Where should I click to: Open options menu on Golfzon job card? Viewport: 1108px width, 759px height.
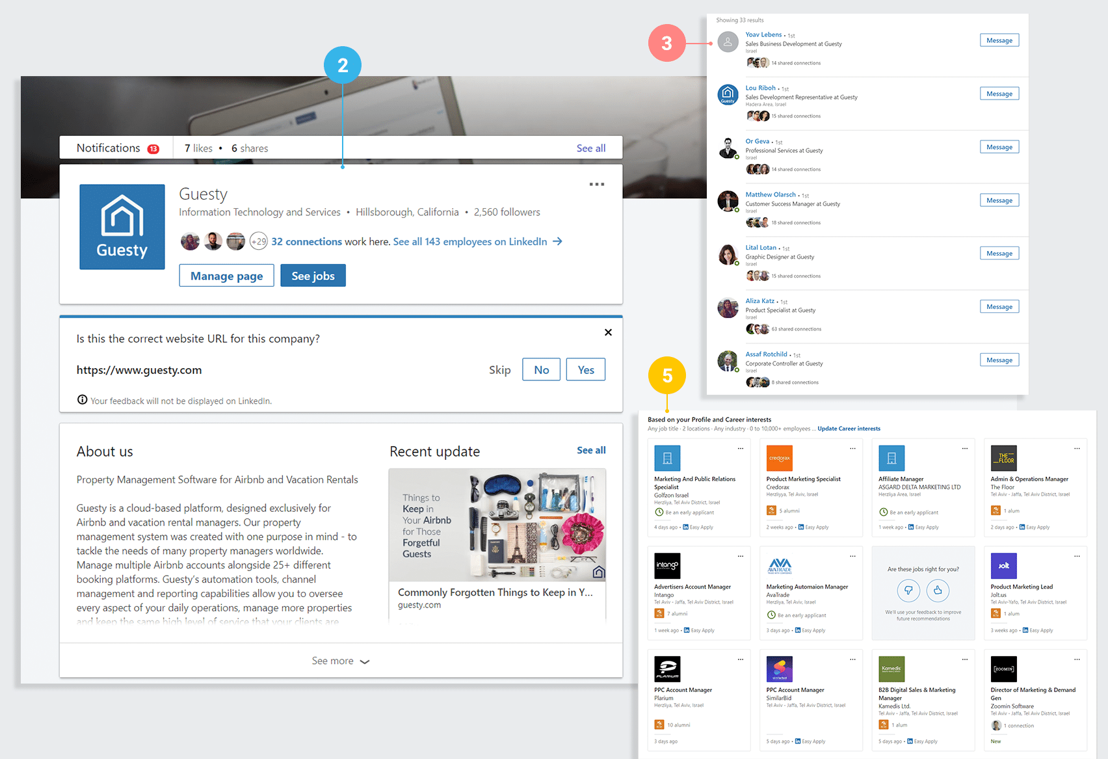click(740, 449)
